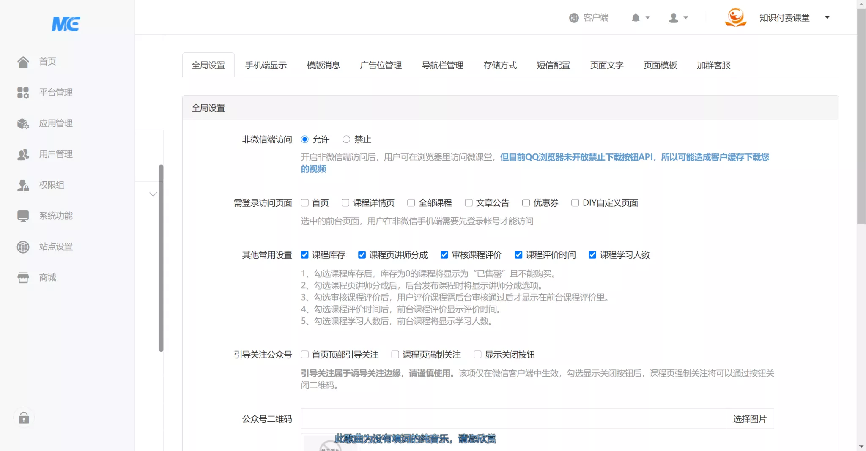Viewport: 866px width, 451px height.
Task: Select 平台管理 in the sidebar
Action: click(x=56, y=92)
